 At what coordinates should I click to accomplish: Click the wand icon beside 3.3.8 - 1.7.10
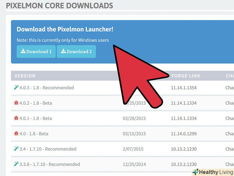point(16,164)
